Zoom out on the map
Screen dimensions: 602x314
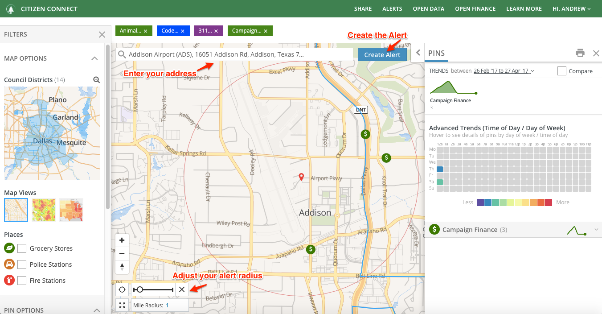(122, 253)
